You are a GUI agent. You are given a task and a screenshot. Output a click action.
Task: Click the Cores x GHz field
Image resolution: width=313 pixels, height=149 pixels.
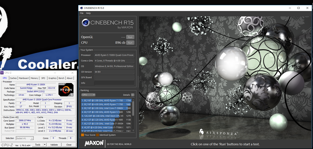point(114,61)
